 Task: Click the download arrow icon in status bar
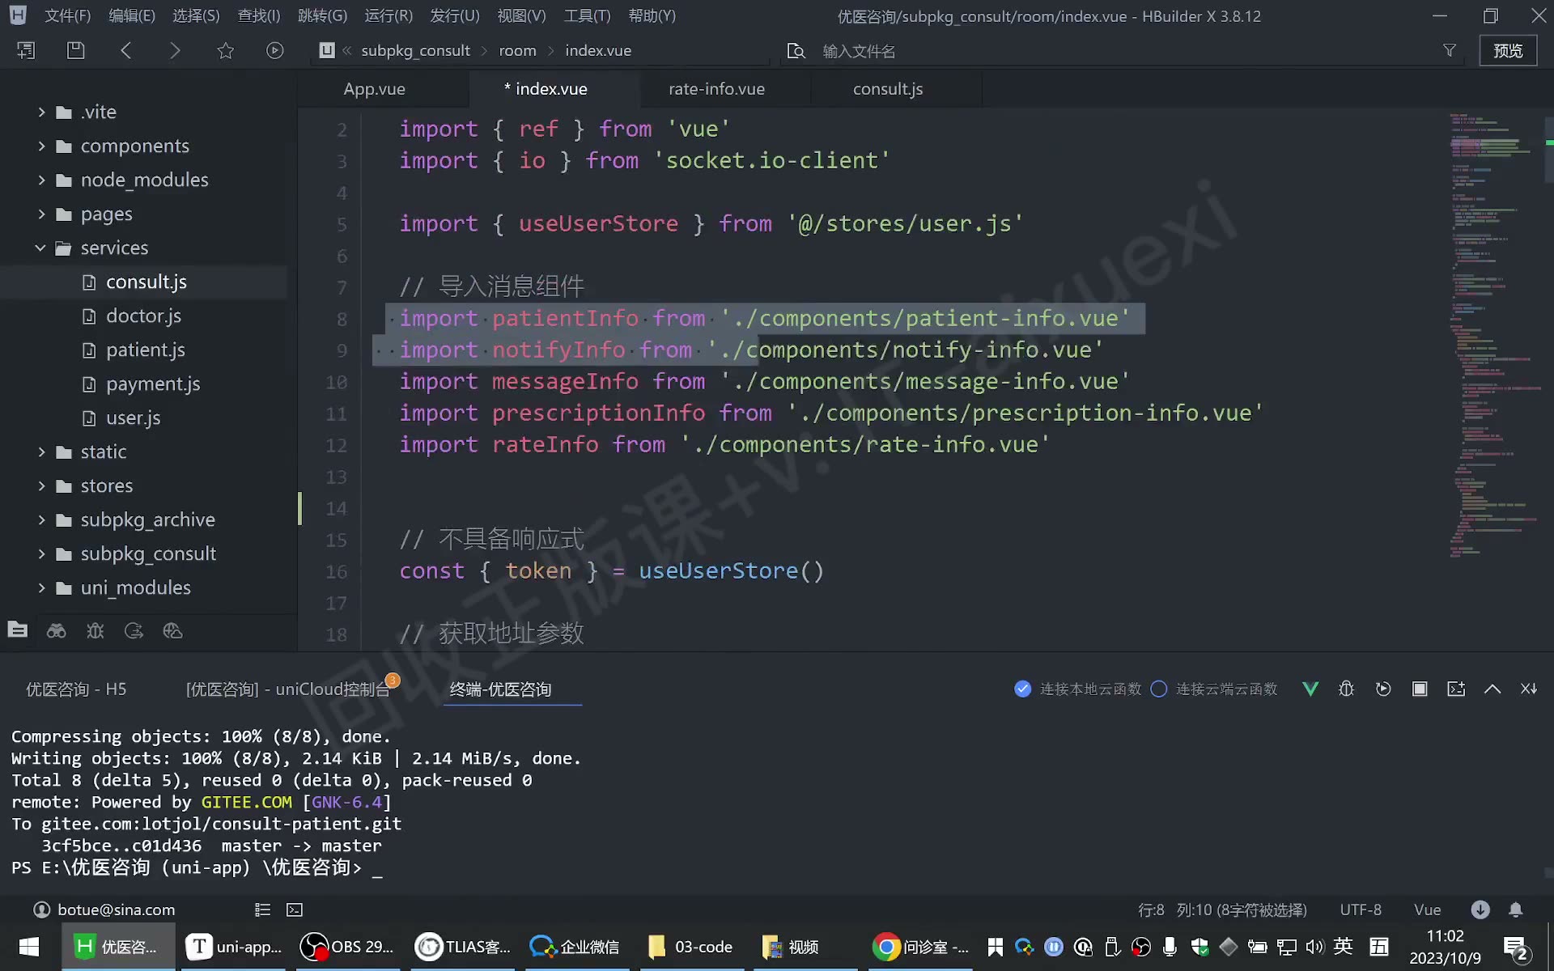(x=1480, y=910)
